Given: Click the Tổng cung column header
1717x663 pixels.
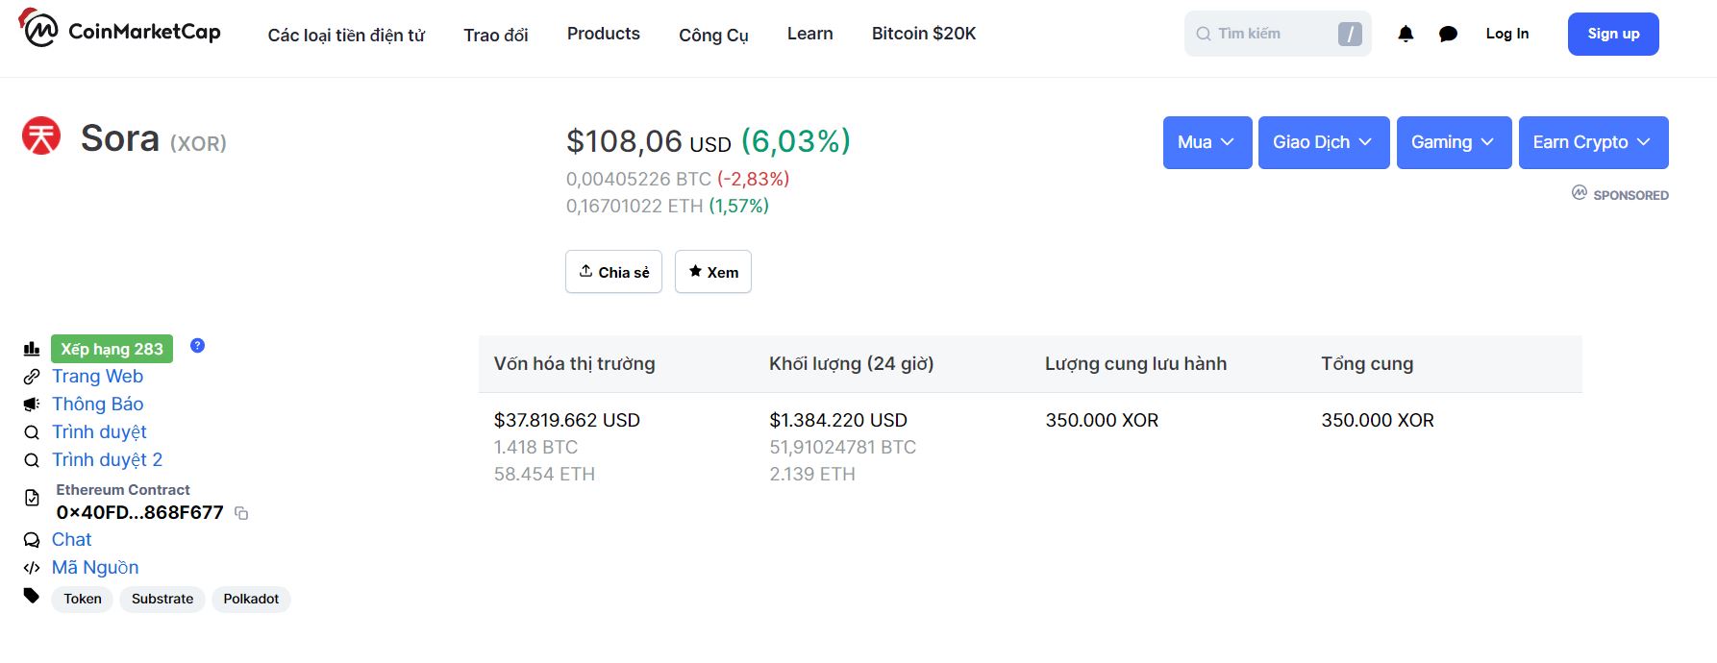Looking at the screenshot, I should (1367, 364).
